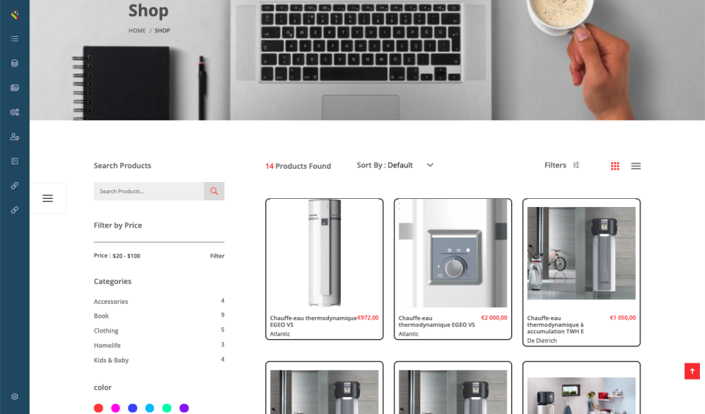Click the price Filter button
This screenshot has height=414, width=705.
[217, 255]
